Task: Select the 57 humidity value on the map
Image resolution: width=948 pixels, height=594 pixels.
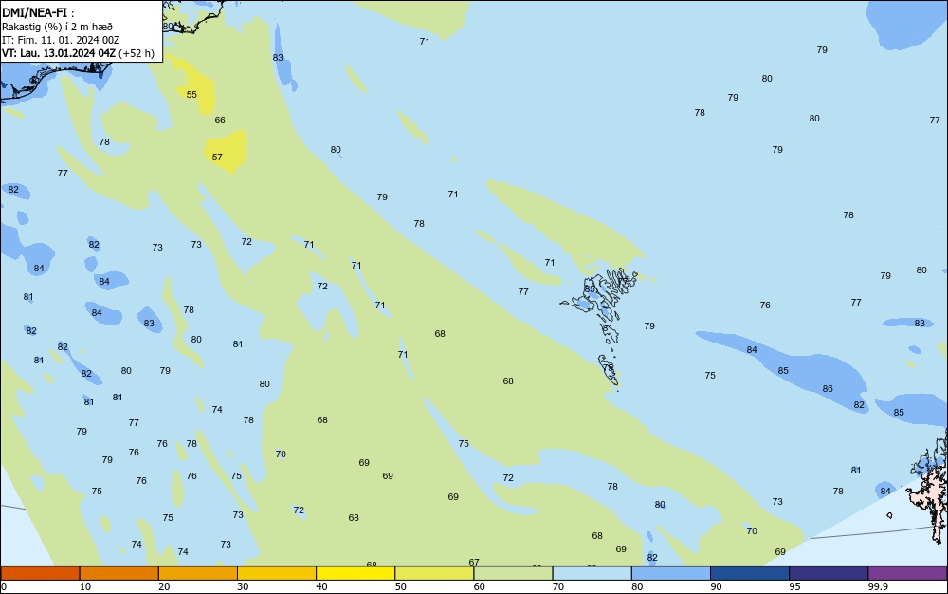Action: pos(217,157)
